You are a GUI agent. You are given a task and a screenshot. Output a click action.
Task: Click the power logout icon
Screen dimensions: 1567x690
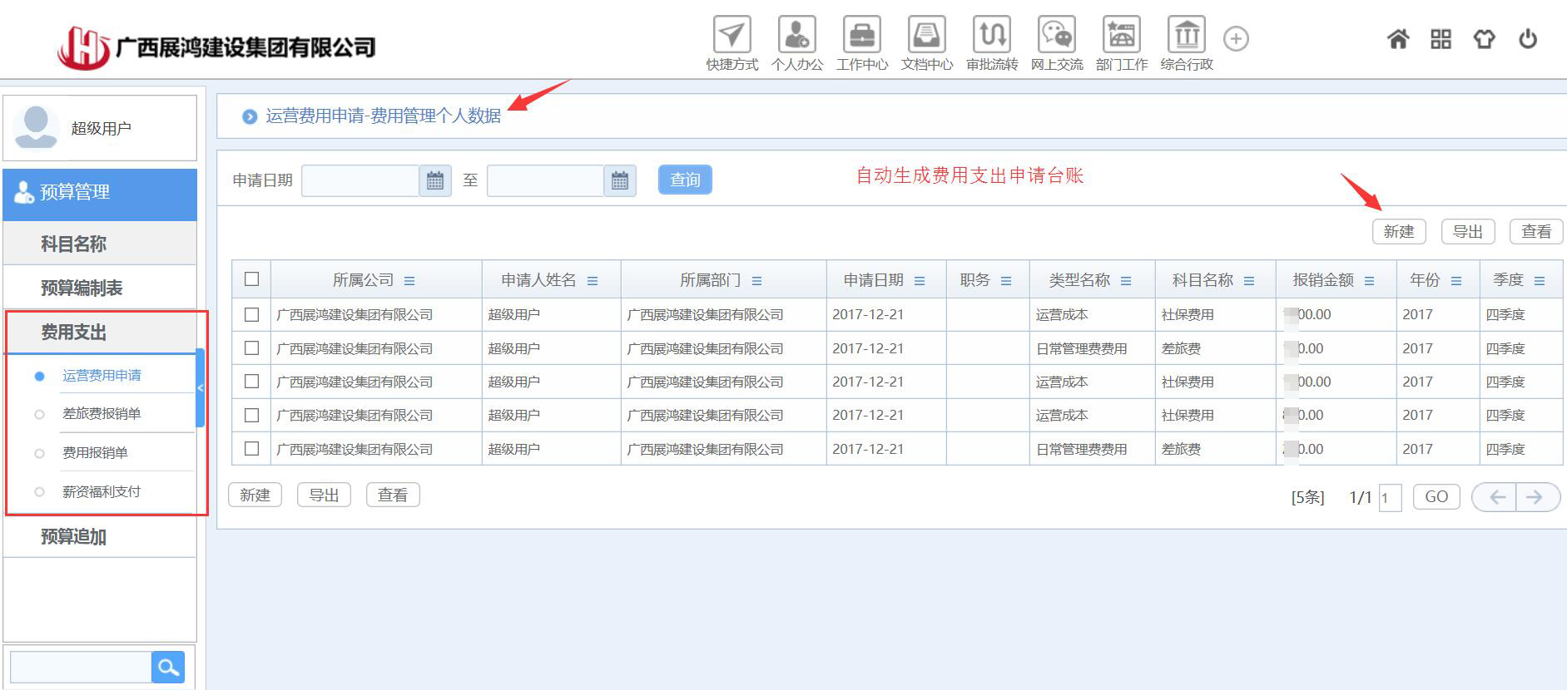pyautogui.click(x=1528, y=39)
